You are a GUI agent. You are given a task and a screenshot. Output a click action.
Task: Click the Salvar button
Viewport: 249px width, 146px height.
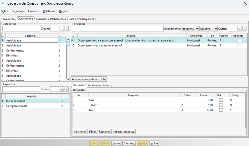[116, 143]
